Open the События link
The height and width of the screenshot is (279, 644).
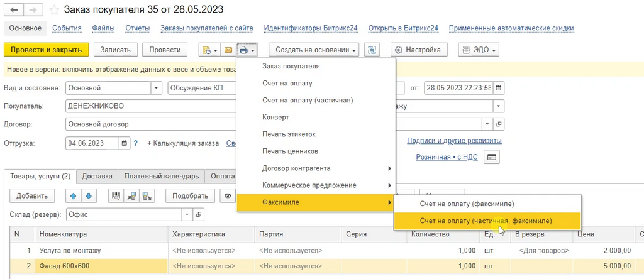(x=67, y=28)
